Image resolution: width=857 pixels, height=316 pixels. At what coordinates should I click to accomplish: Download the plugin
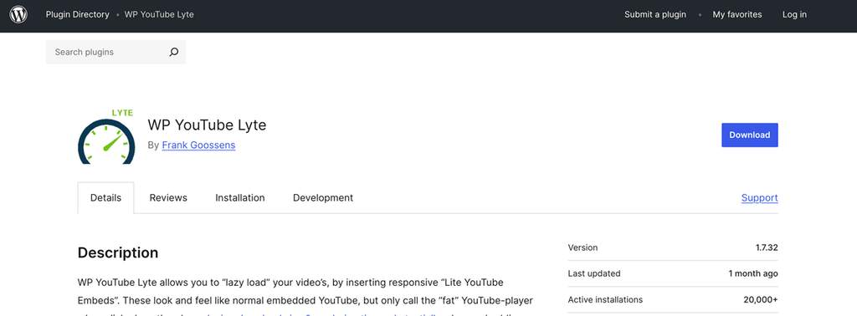pyautogui.click(x=750, y=135)
